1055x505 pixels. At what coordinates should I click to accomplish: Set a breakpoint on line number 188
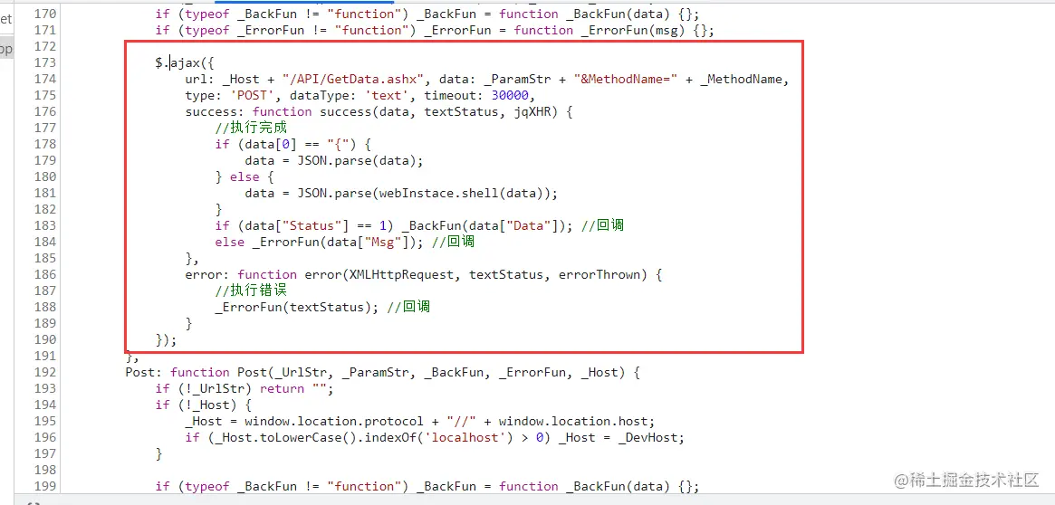coord(45,308)
